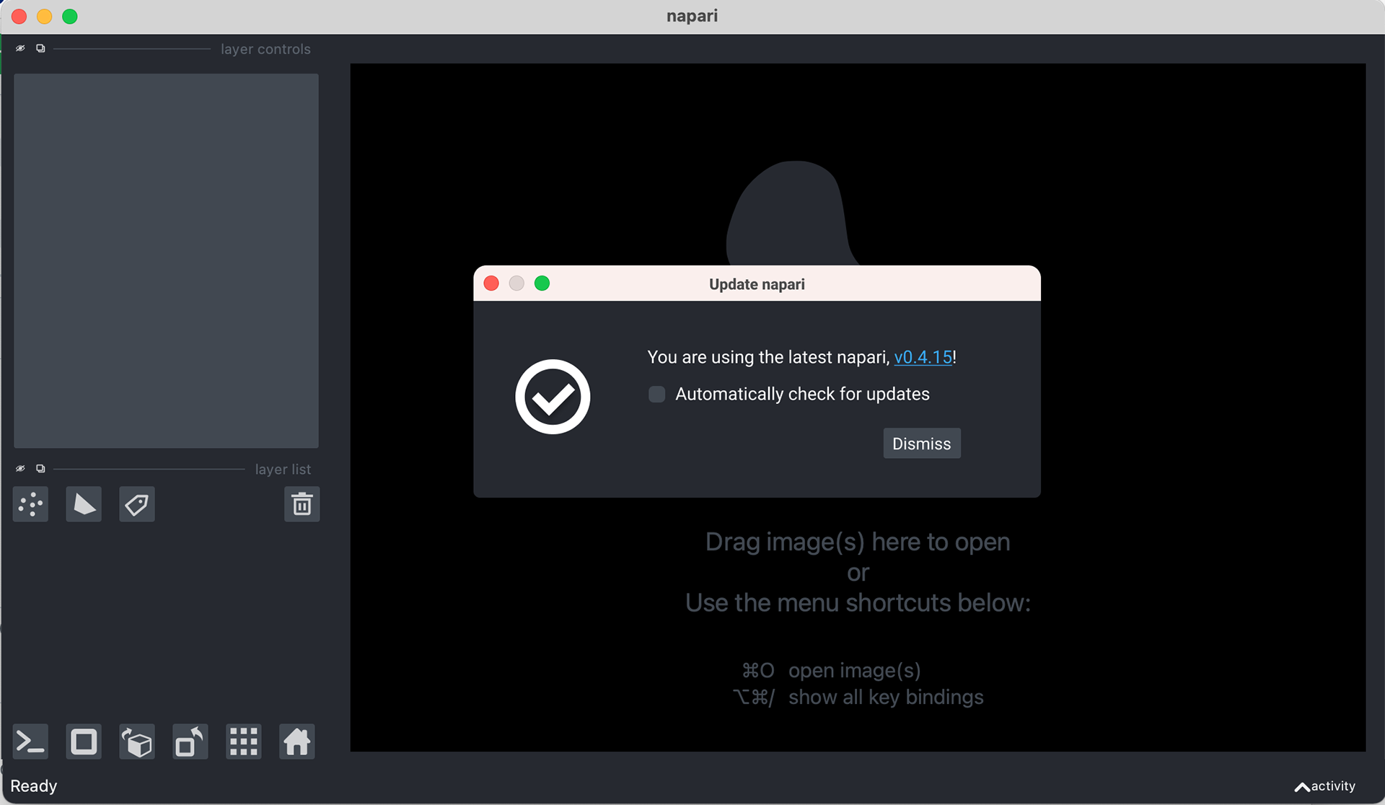
Task: Expand the activity panel
Action: coord(1324,786)
